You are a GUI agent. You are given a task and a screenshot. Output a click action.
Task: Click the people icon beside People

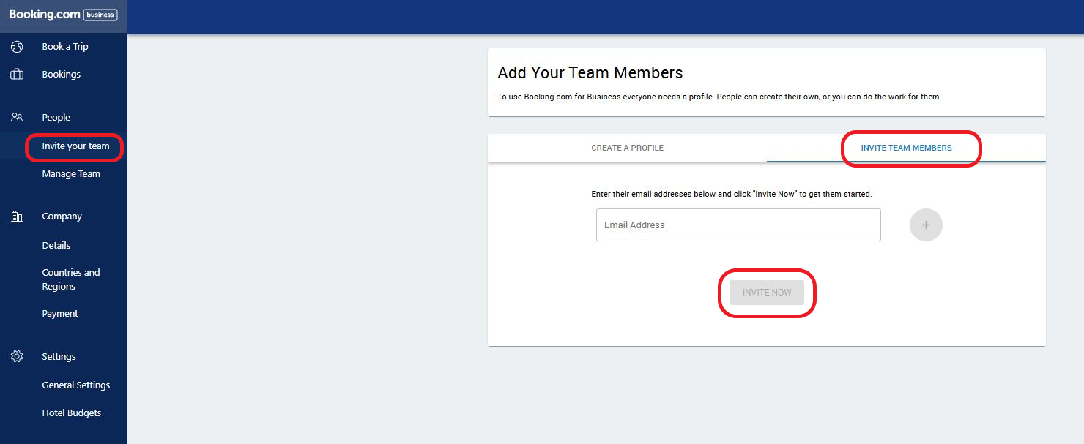pos(17,117)
